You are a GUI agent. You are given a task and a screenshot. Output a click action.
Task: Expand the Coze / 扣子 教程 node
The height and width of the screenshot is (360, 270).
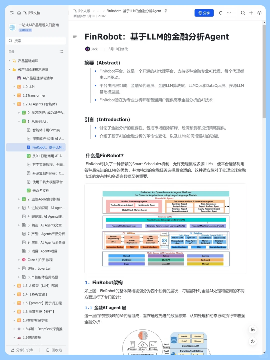click(19, 260)
